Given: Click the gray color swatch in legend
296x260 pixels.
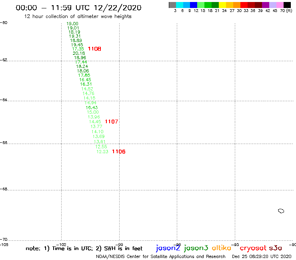Looking at the screenshot, I should point(172,5).
